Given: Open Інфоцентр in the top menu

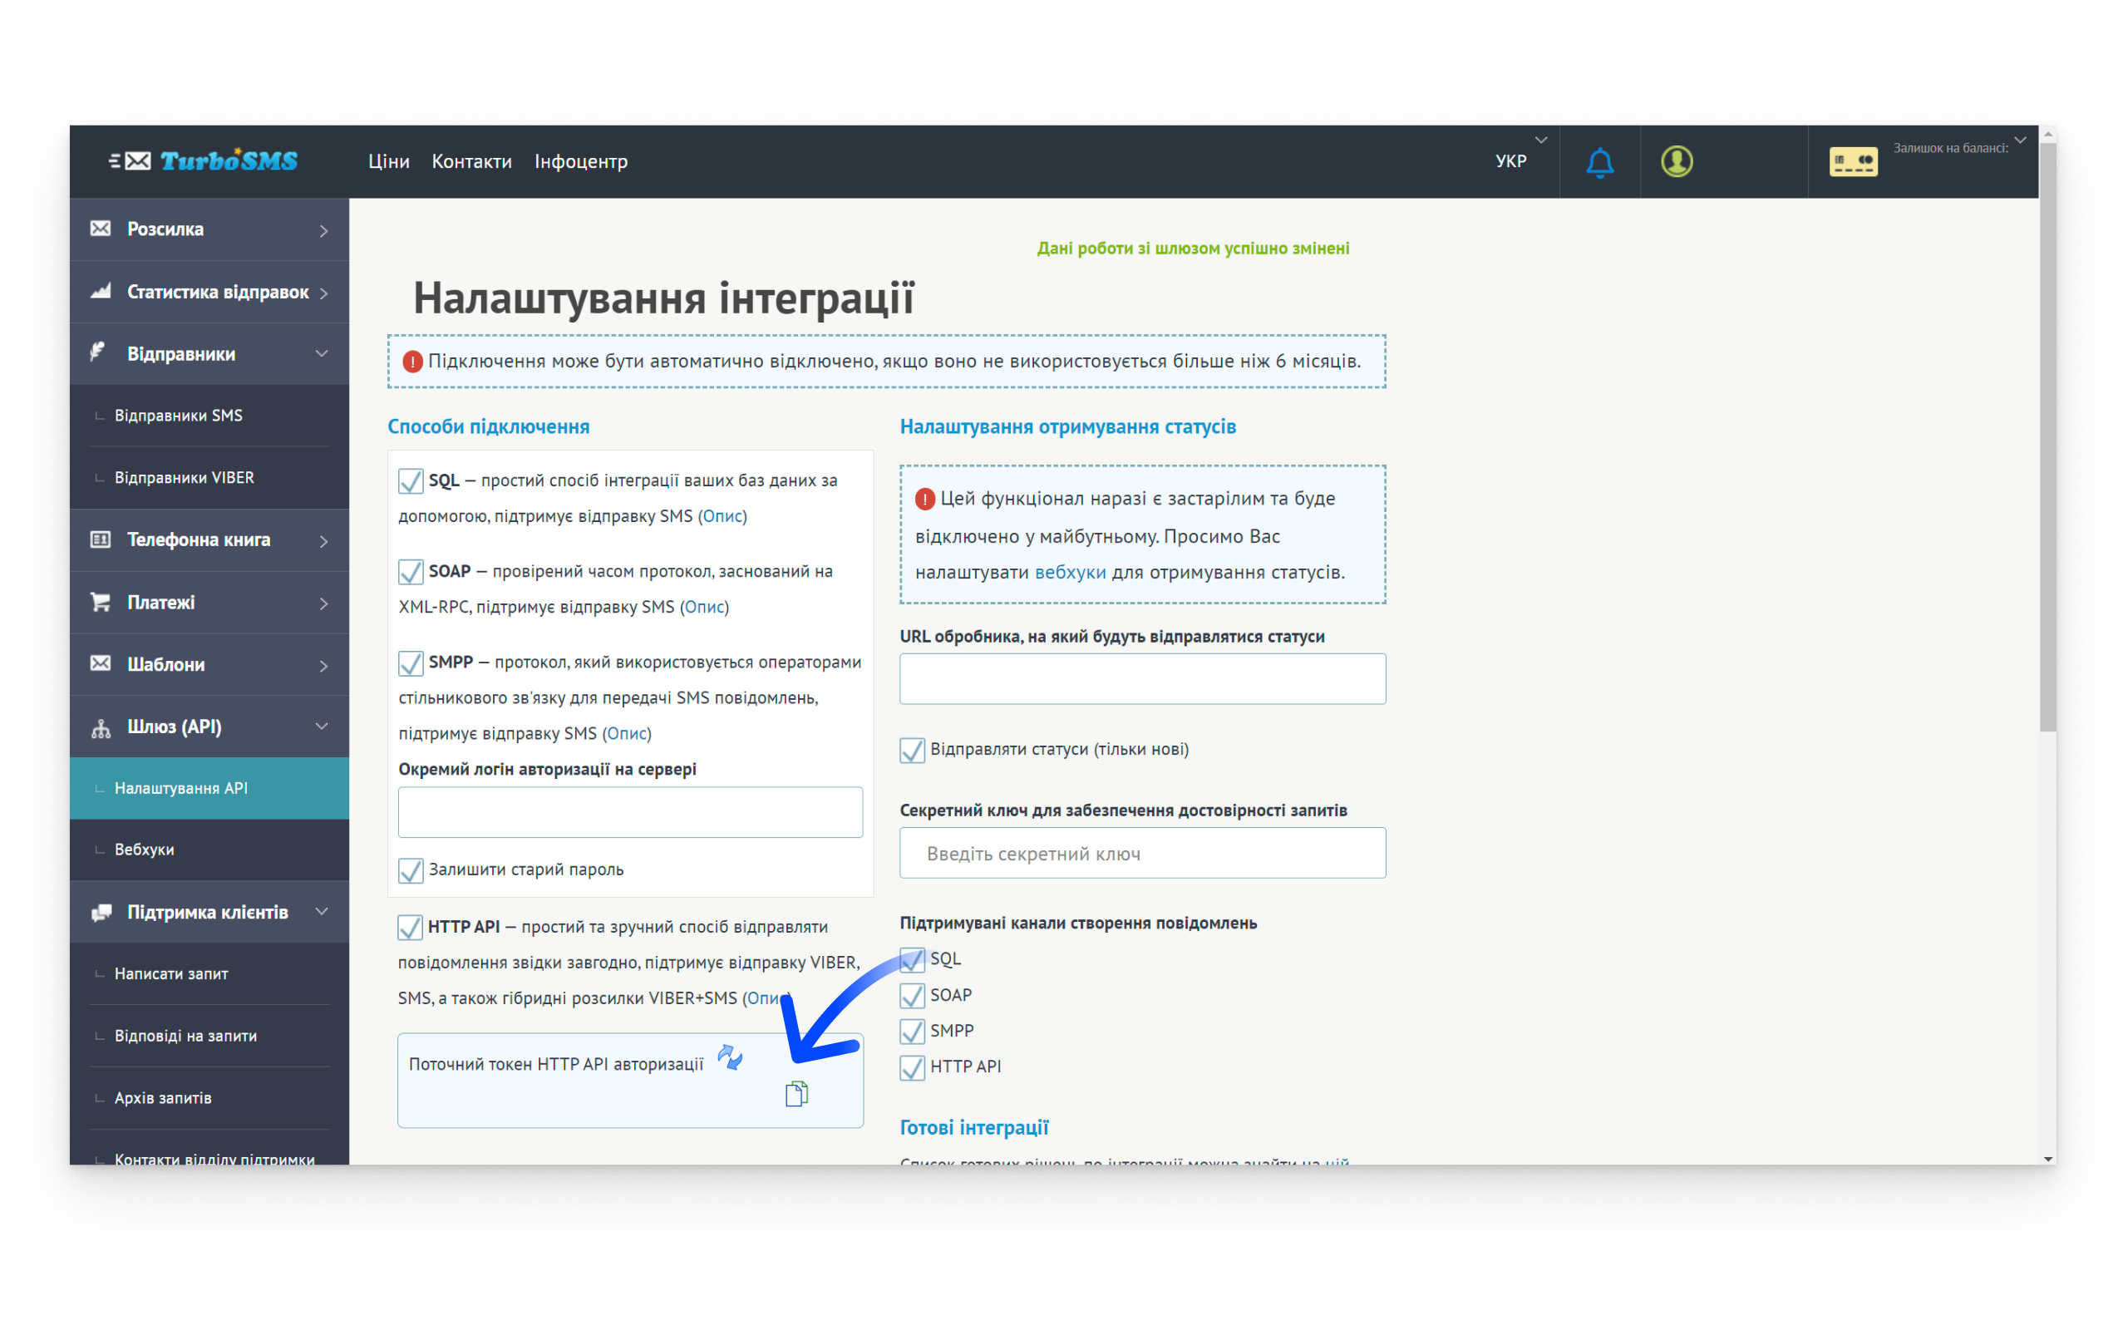Looking at the screenshot, I should (581, 161).
